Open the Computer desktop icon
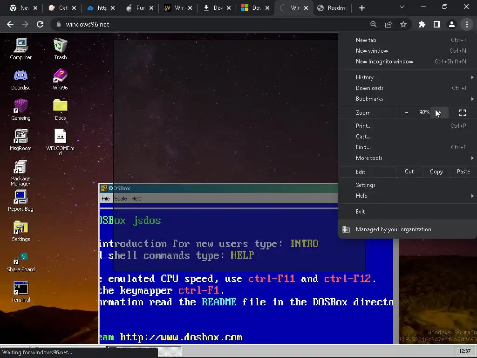This screenshot has height=358, width=477. (20, 48)
